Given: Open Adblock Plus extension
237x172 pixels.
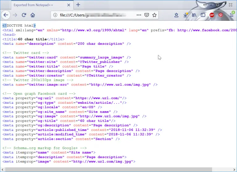Looking at the screenshot, I should [212, 15].
